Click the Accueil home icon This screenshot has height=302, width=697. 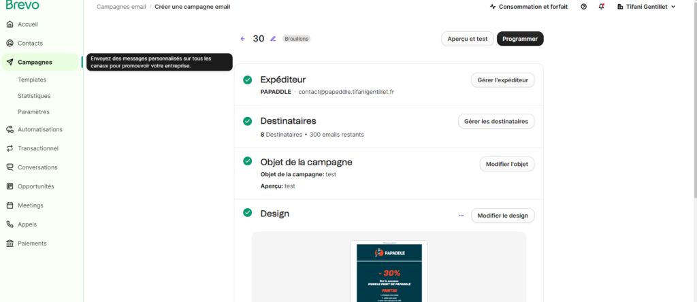pyautogui.click(x=10, y=24)
